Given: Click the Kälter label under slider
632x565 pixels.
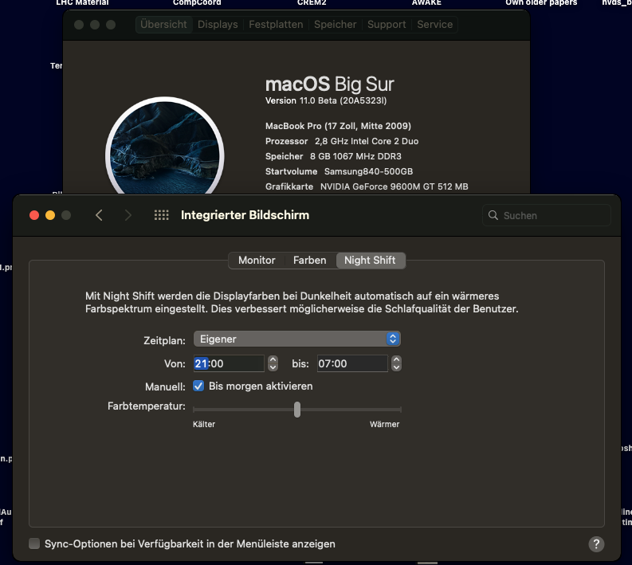Looking at the screenshot, I should tap(204, 424).
